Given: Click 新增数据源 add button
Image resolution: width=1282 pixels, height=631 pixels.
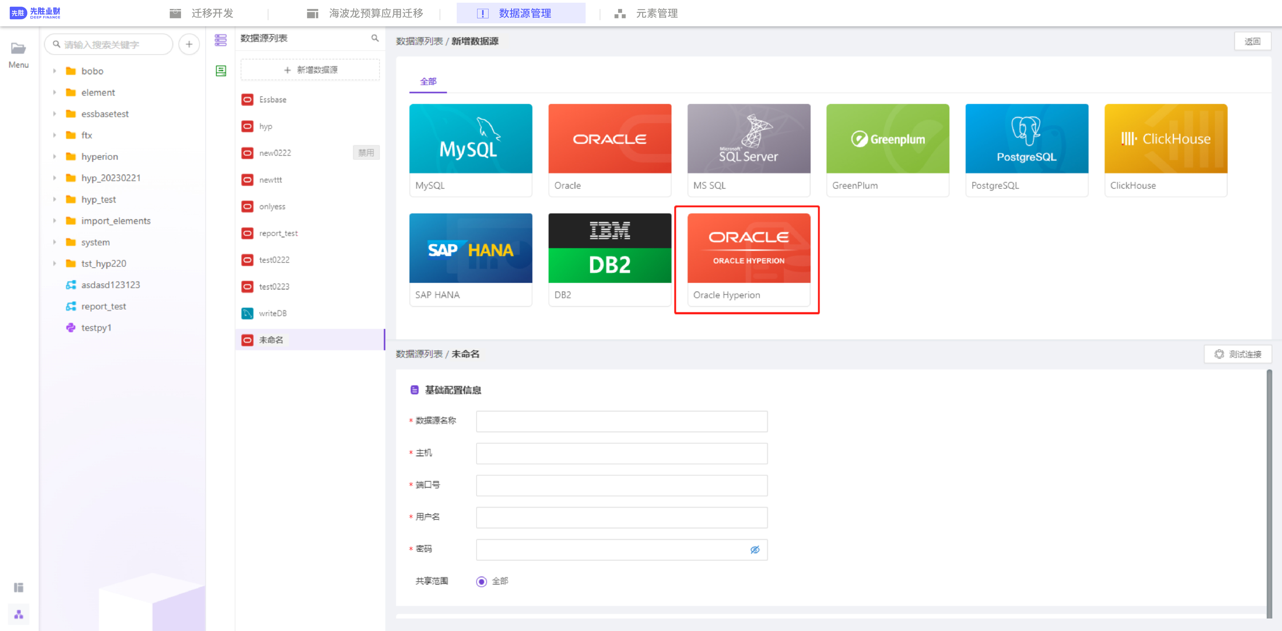Looking at the screenshot, I should point(310,70).
